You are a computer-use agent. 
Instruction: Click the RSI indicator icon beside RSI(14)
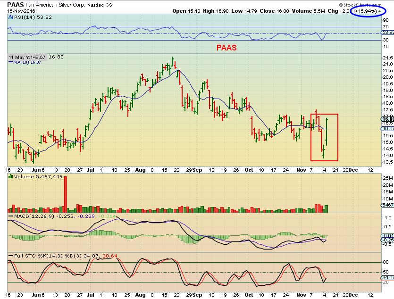[10, 17]
